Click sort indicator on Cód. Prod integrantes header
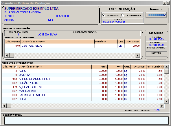 coord(16,66)
